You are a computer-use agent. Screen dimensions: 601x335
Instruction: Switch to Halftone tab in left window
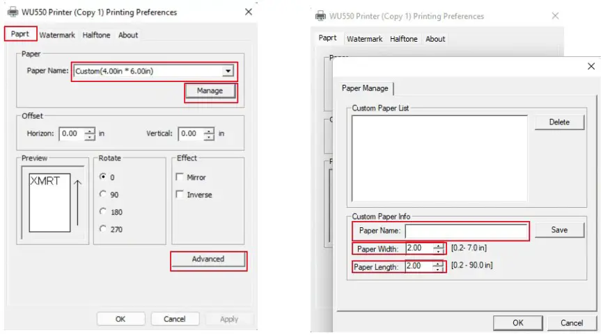(x=96, y=35)
